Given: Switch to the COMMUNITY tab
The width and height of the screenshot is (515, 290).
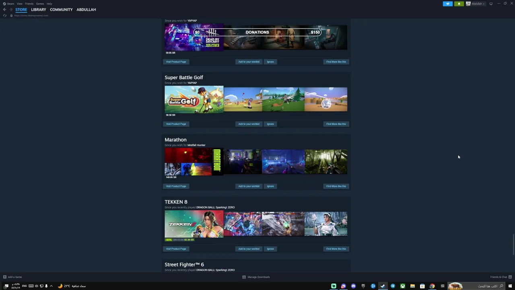Looking at the screenshot, I should tap(61, 9).
